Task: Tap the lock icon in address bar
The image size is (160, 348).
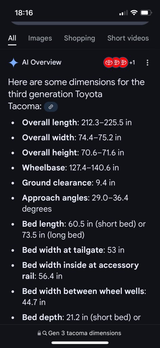Action: coord(39,333)
